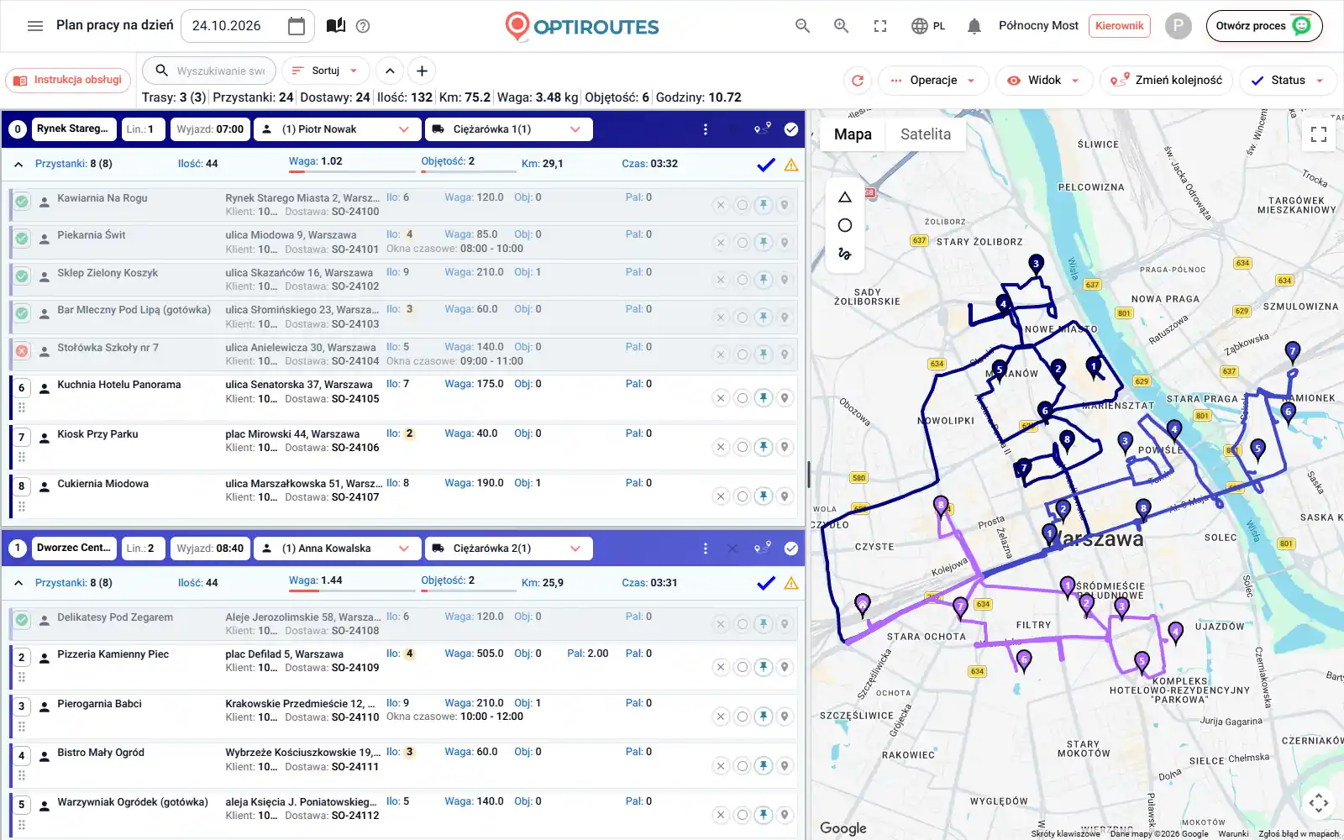The height and width of the screenshot is (840, 1344).
Task: Expand the map to fullscreen
Action: click(x=1319, y=134)
